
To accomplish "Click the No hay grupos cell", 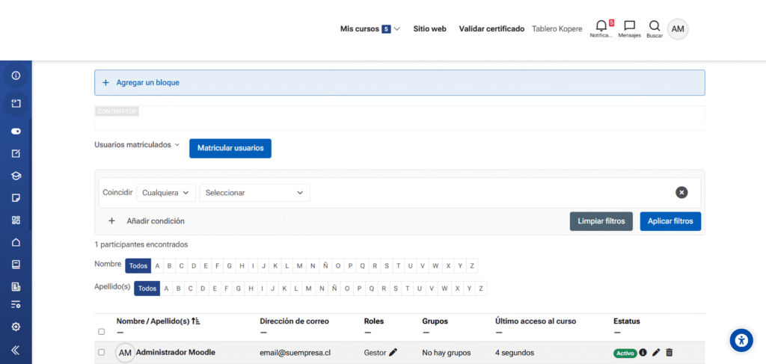I will click(x=447, y=352).
